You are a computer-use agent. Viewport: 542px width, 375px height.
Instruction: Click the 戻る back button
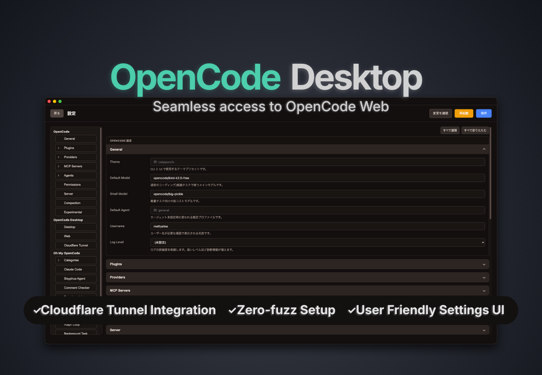[57, 113]
